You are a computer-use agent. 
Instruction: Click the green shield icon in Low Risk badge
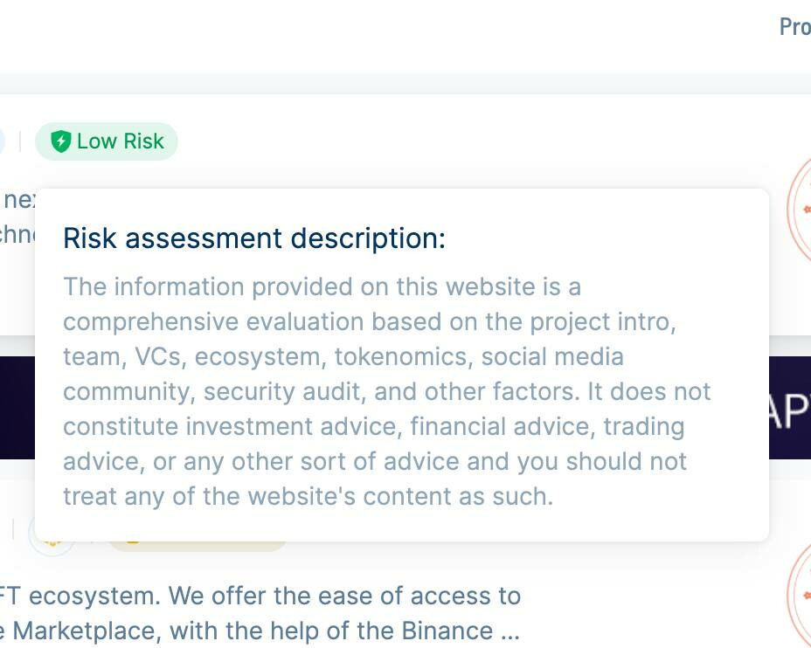click(x=60, y=141)
